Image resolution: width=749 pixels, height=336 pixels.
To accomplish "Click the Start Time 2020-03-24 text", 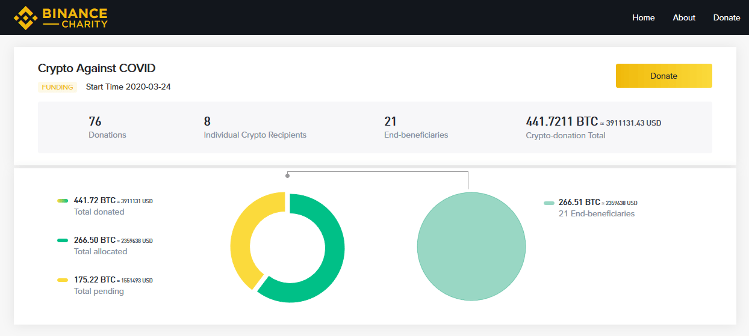I will (x=128, y=87).
